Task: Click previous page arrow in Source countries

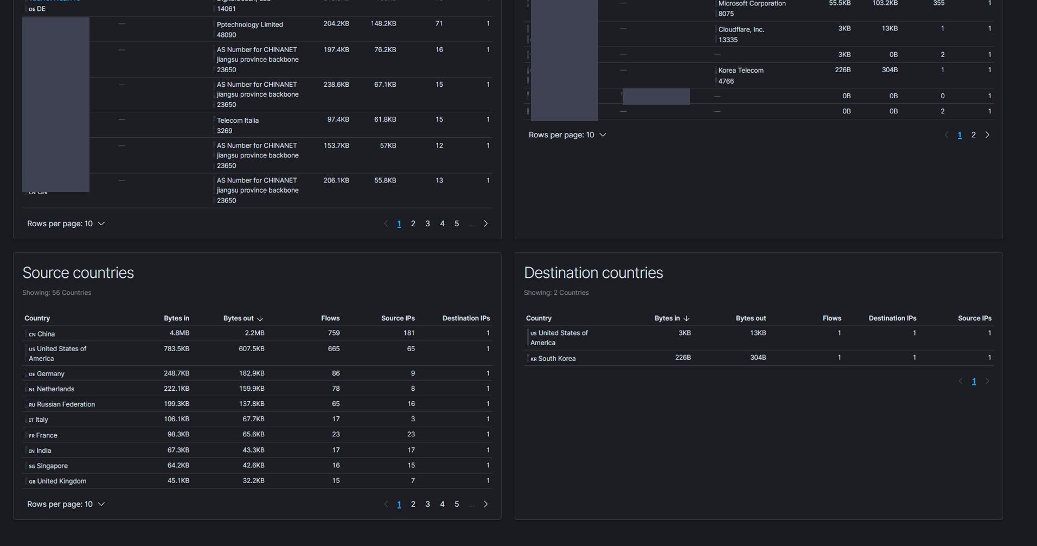Action: click(x=386, y=504)
